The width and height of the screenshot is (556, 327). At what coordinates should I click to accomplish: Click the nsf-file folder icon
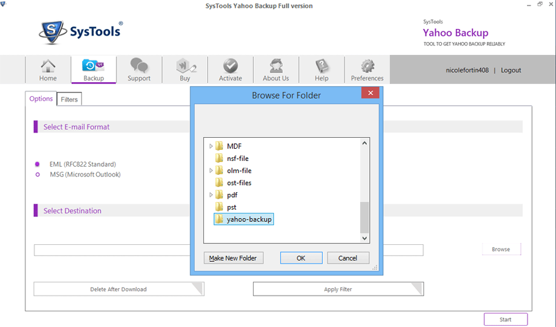pos(219,158)
